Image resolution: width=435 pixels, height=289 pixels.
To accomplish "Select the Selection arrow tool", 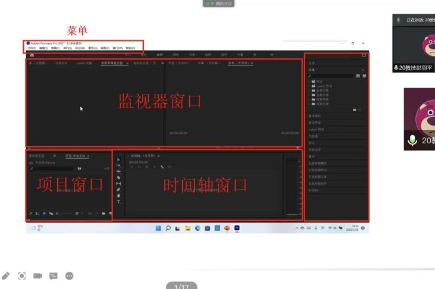I will point(118,159).
